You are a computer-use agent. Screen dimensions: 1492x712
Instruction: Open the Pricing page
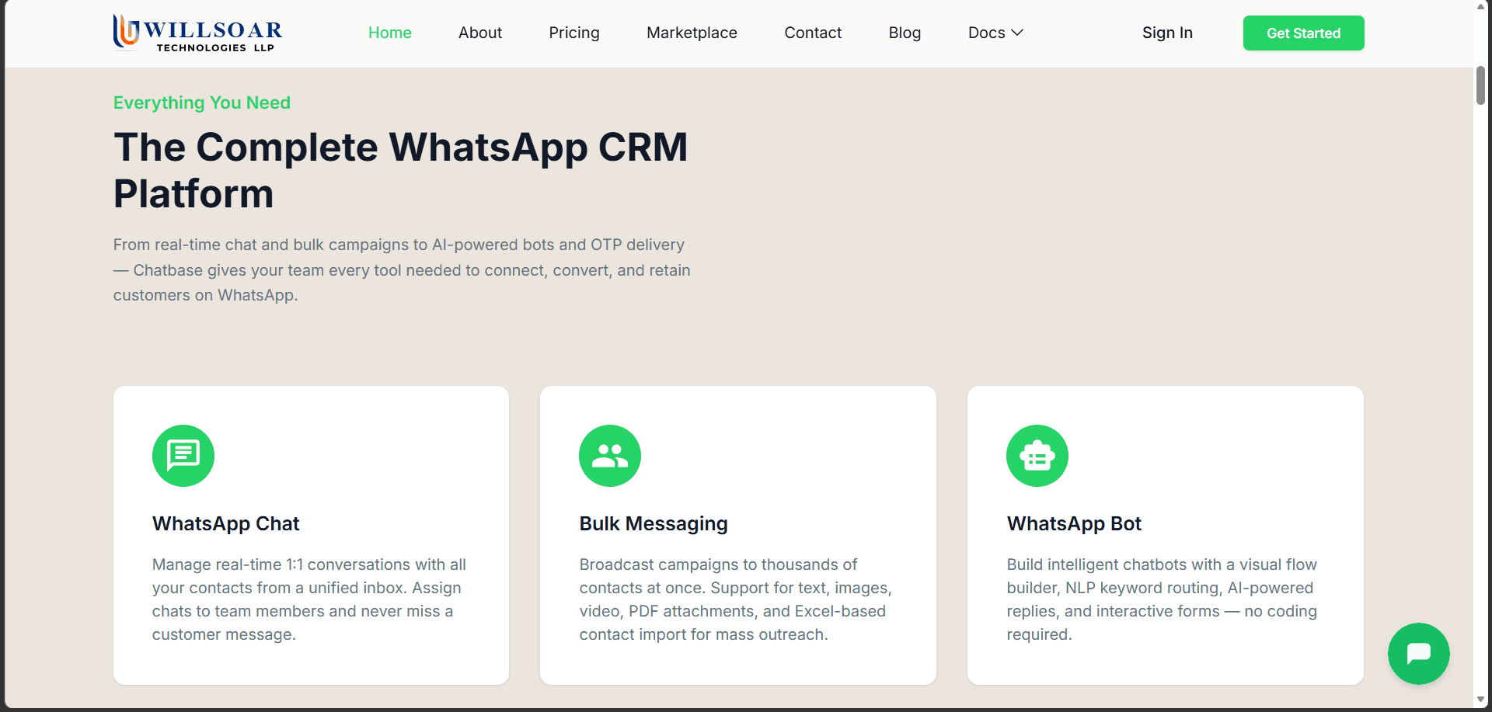(574, 33)
